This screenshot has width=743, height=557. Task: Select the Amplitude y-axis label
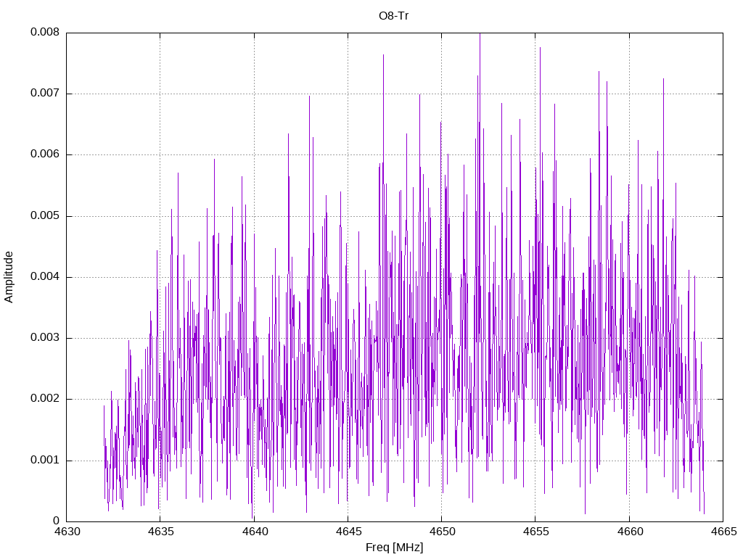[x=9, y=277]
